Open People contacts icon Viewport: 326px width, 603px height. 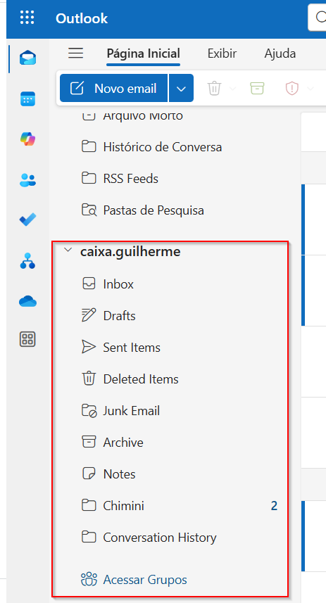click(27, 179)
